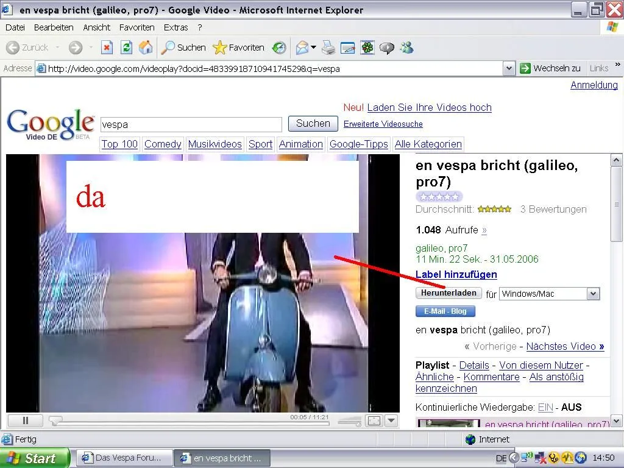Click the forward navigation arrow
This screenshot has width=624, height=468.
[75, 48]
